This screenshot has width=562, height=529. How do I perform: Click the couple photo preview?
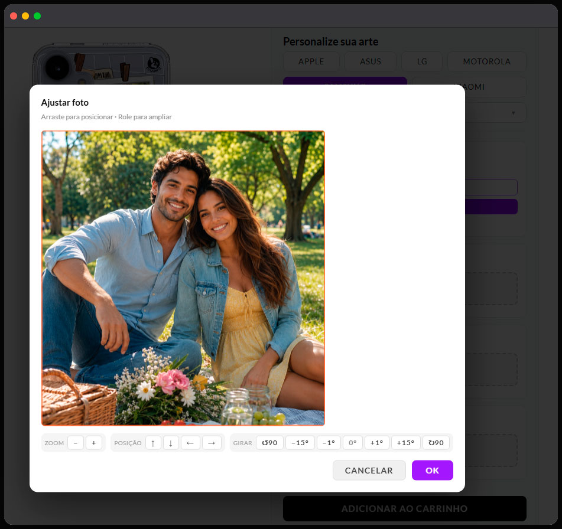click(183, 278)
